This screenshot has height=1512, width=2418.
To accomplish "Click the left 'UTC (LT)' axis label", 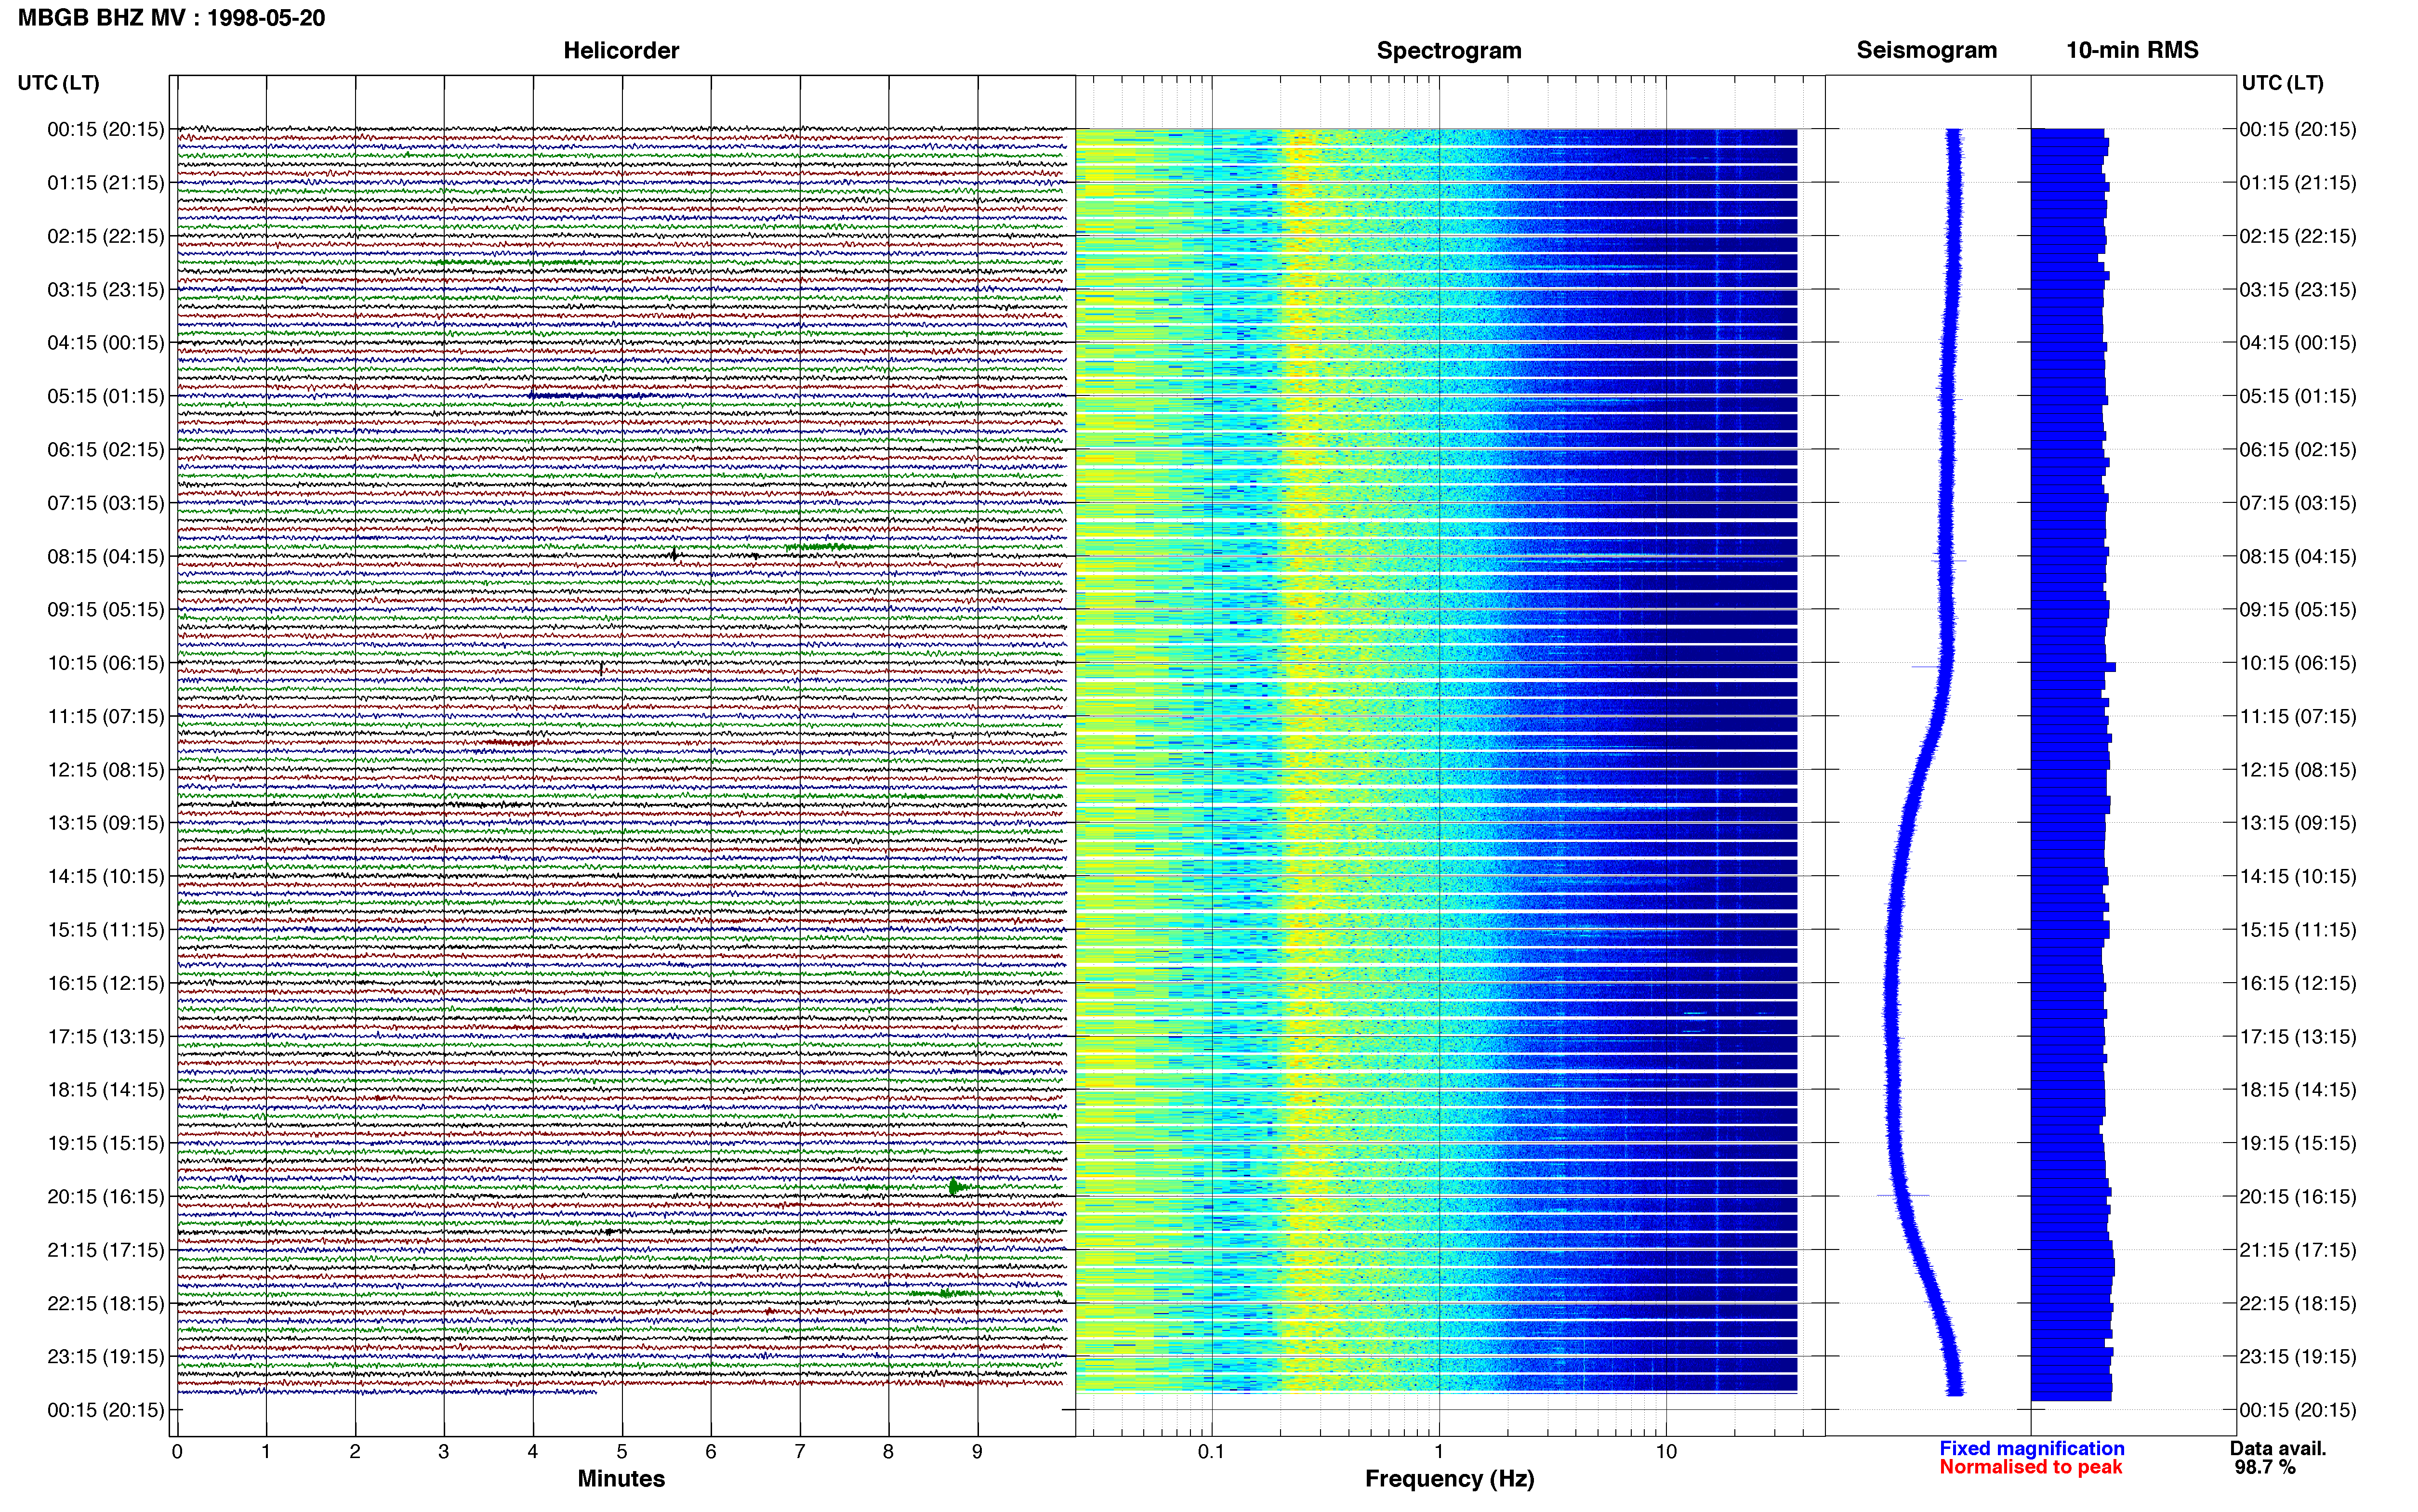I will point(58,83).
